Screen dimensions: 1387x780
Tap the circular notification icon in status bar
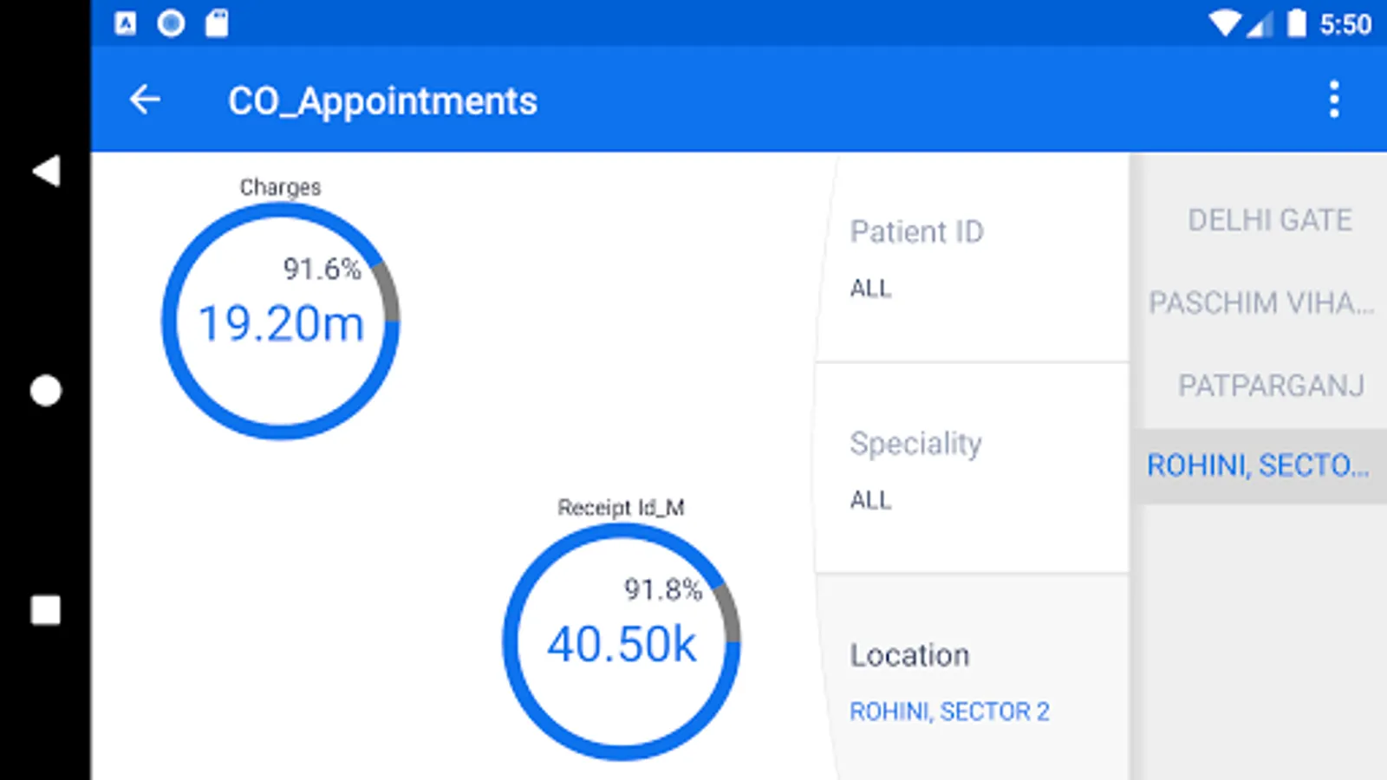[171, 23]
